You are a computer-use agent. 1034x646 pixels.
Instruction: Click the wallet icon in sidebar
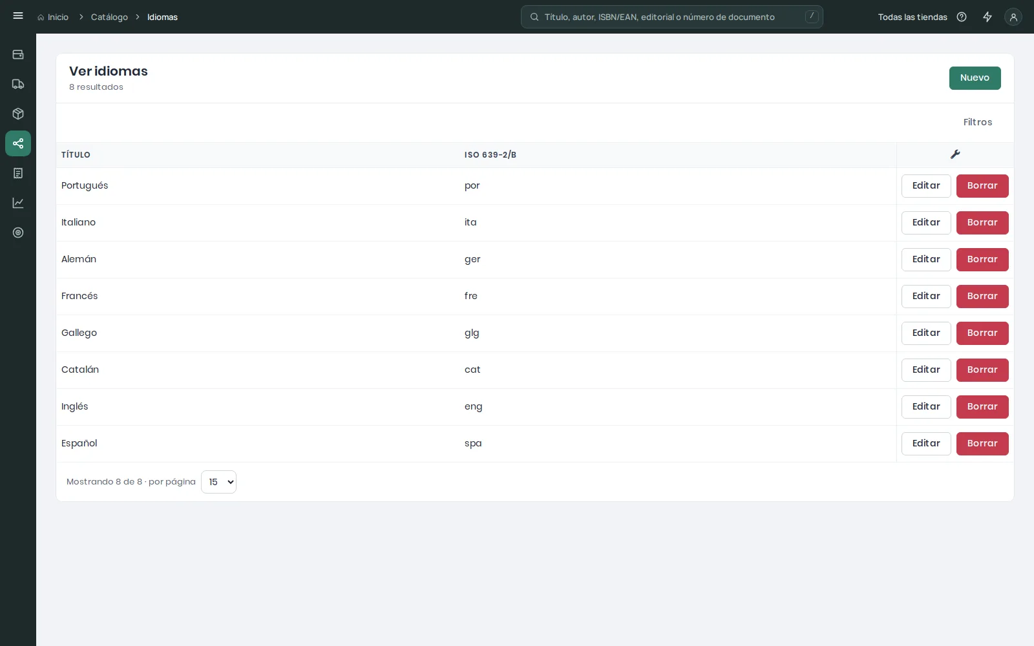click(18, 54)
